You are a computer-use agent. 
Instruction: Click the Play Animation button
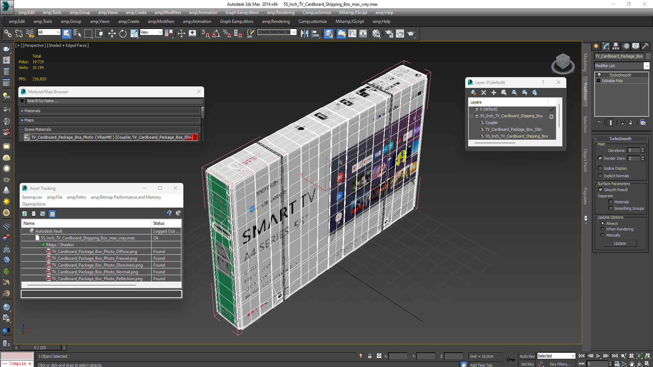[598, 356]
